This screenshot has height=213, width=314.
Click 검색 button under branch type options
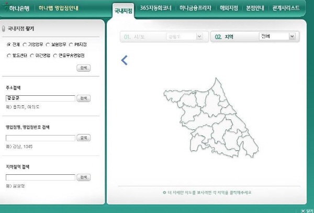coord(83,68)
